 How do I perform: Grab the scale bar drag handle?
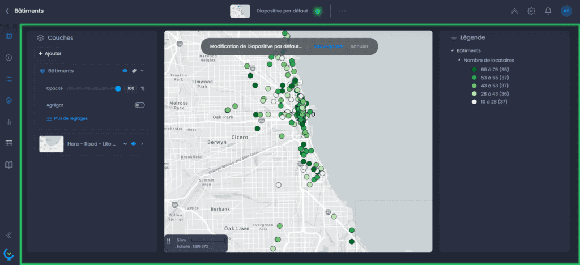(x=169, y=241)
